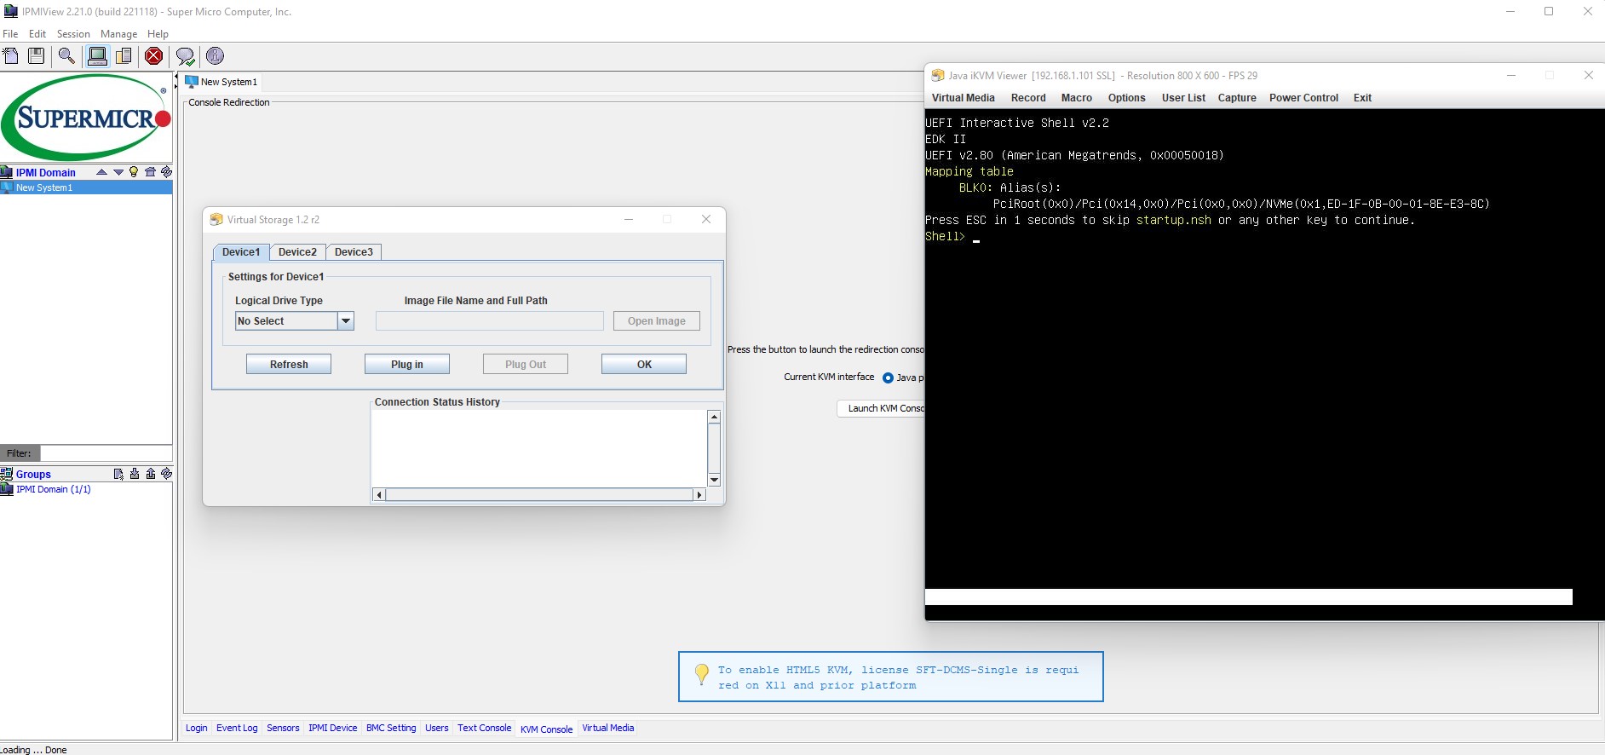
Task: Click the up triangle beside IPMI Domain
Action: (102, 172)
